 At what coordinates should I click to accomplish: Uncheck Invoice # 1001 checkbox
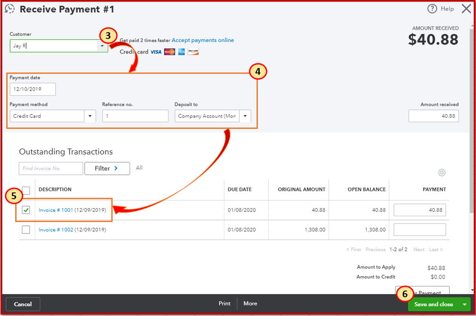26,210
